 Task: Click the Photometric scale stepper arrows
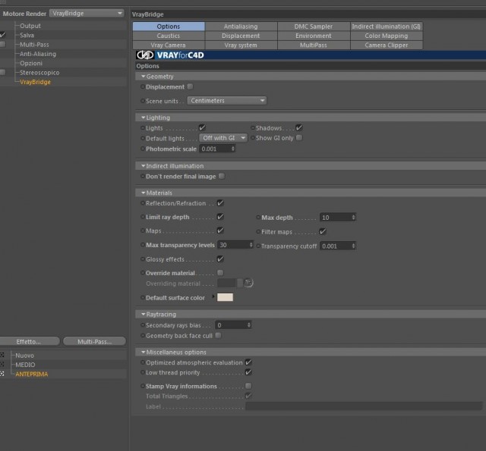[x=233, y=149]
